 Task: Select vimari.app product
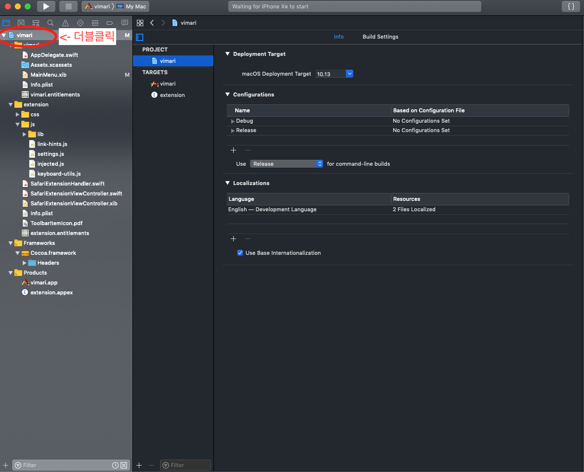coord(44,283)
